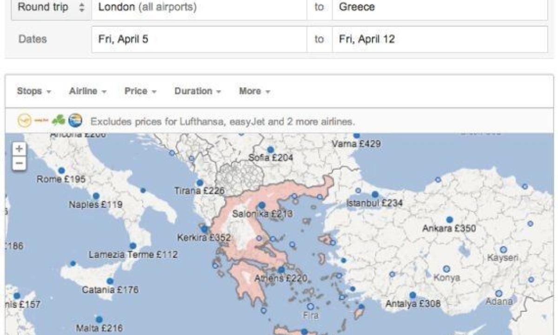Change the Fri, April 12 return date
558x335 pixels.
(x=439, y=39)
